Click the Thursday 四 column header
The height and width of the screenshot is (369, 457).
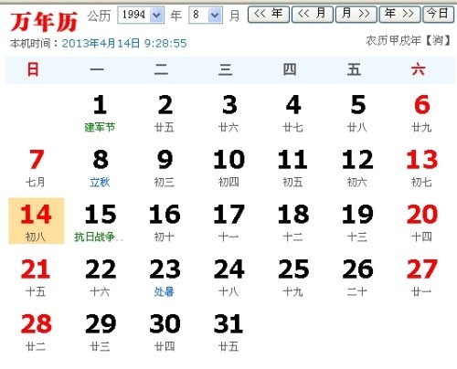(x=290, y=69)
